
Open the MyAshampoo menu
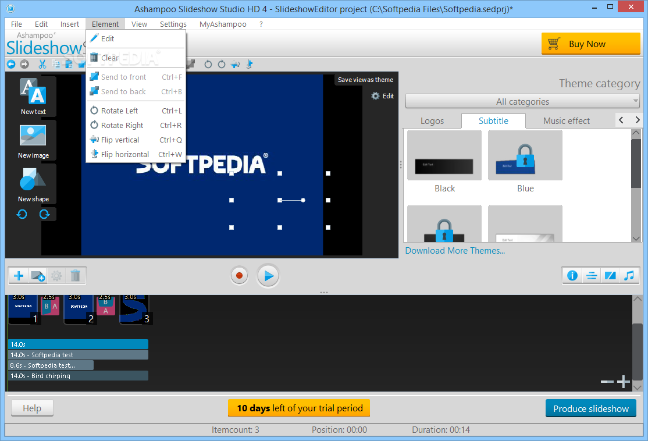click(223, 24)
